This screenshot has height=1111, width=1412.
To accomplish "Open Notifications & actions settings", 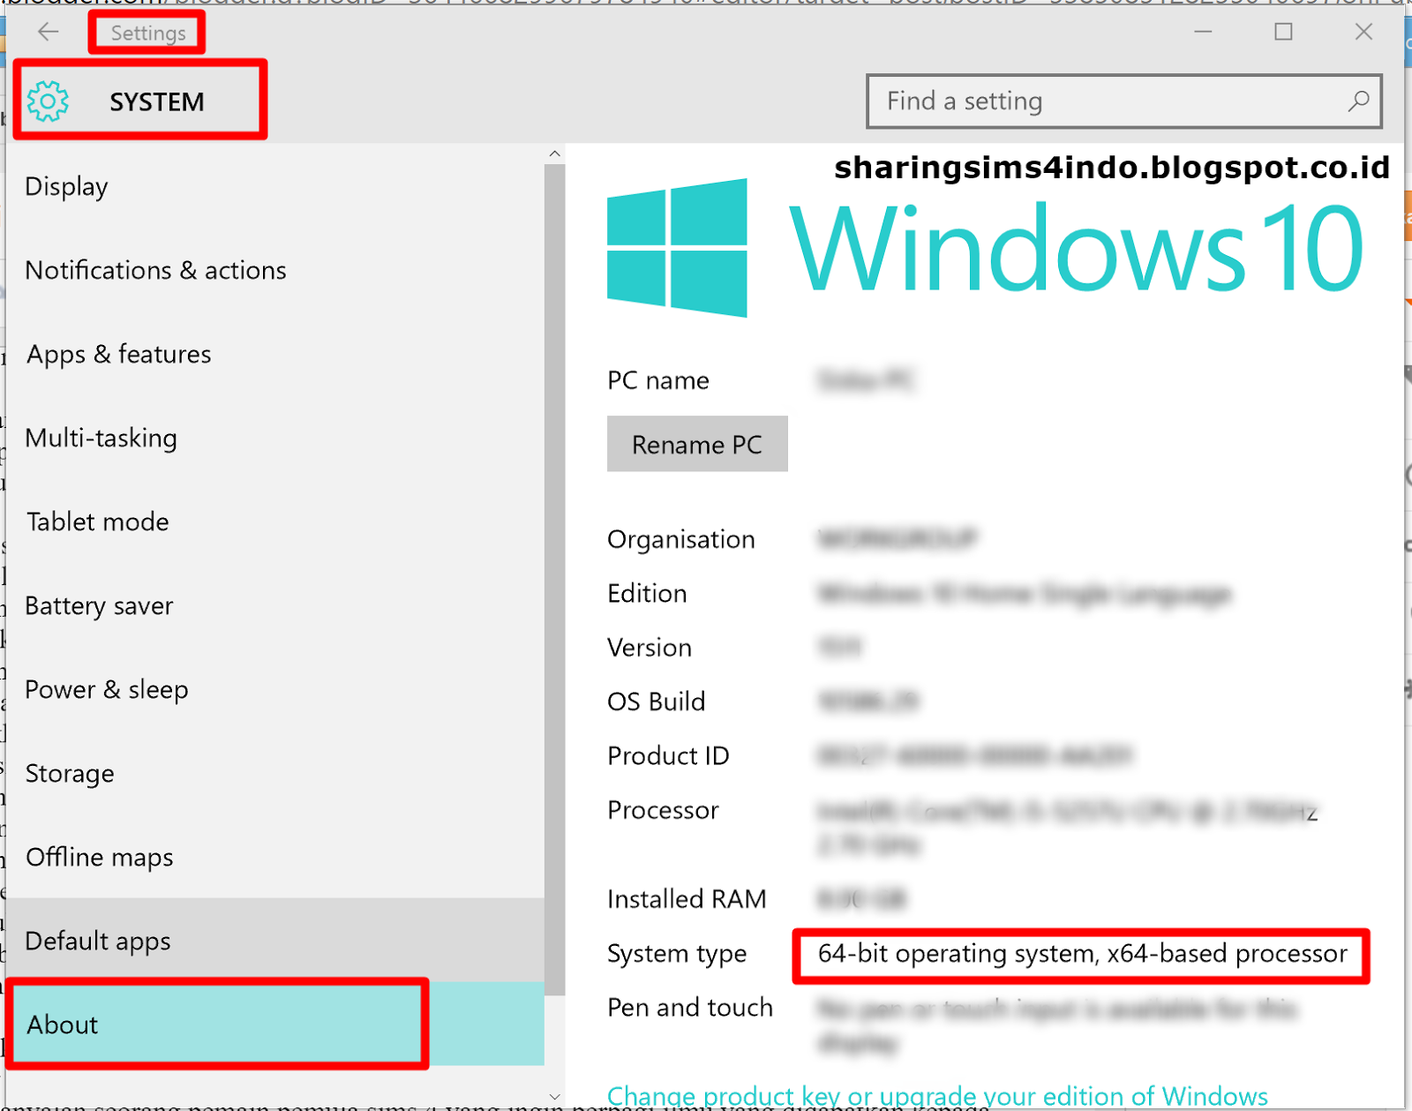I will 275,270.
